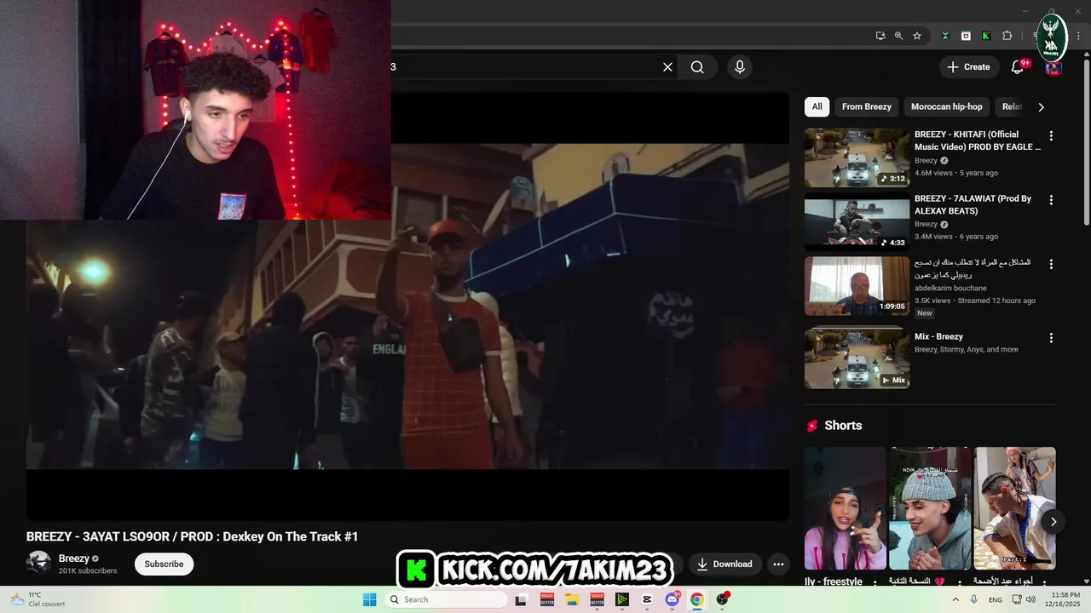Bookmark this page with the star icon

[917, 36]
